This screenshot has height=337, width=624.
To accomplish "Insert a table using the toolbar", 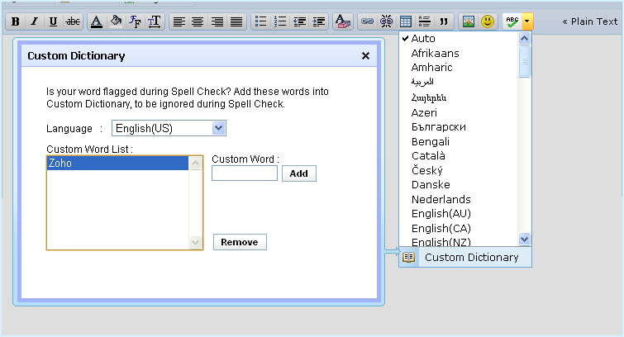I will click(x=406, y=22).
